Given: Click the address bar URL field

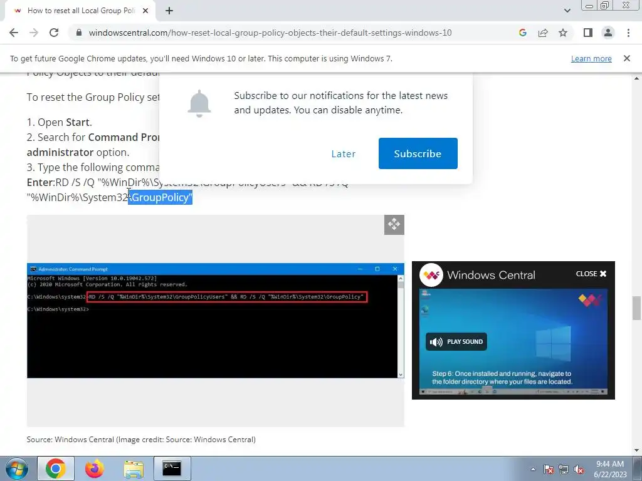Looking at the screenshot, I should (x=270, y=33).
